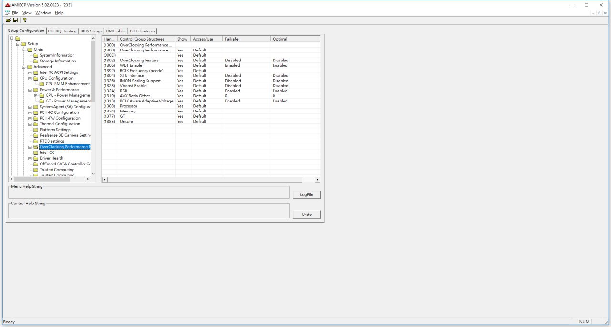Viewport: 611px width, 327px height.
Task: Click the table's horizontal scrollbar right arrow
Action: tap(317, 180)
